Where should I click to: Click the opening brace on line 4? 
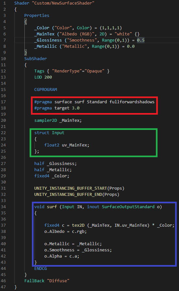pos(25,22)
